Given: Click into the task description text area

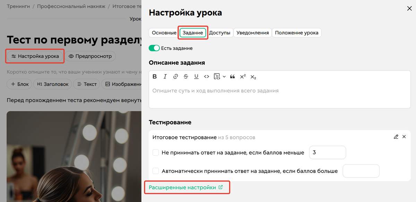Looking at the screenshot, I should [279, 95].
